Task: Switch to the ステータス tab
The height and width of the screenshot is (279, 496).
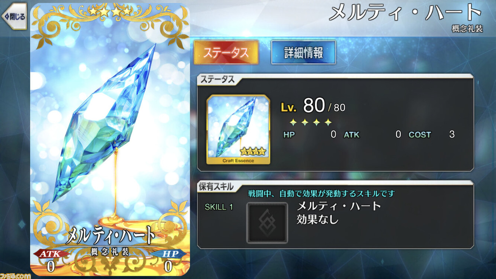Action: [x=226, y=53]
